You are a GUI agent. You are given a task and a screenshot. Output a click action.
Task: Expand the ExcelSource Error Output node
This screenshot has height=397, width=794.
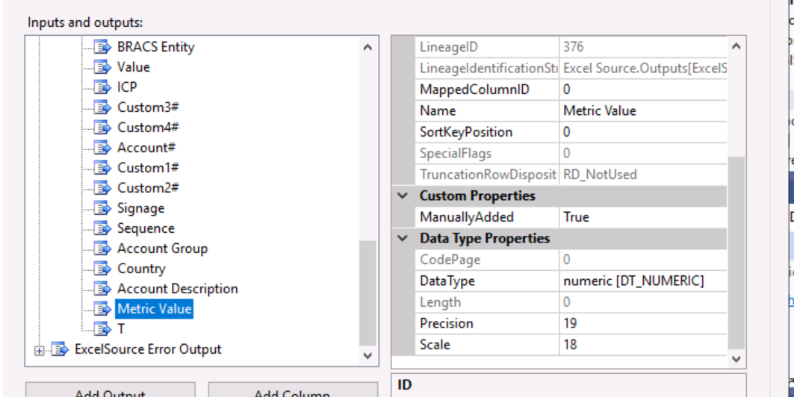click(x=40, y=350)
